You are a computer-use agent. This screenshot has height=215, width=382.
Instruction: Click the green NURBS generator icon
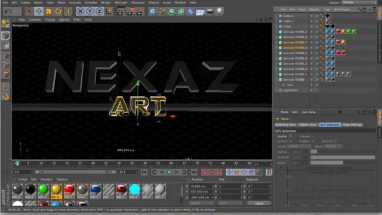pos(172,11)
